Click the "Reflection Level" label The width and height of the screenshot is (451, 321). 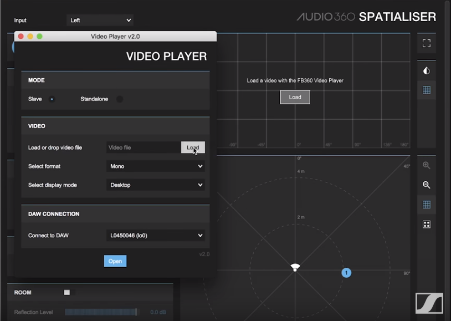click(33, 312)
